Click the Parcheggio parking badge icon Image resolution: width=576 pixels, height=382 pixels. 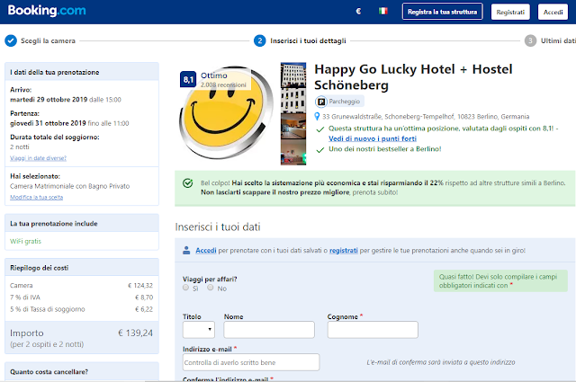[x=321, y=102]
